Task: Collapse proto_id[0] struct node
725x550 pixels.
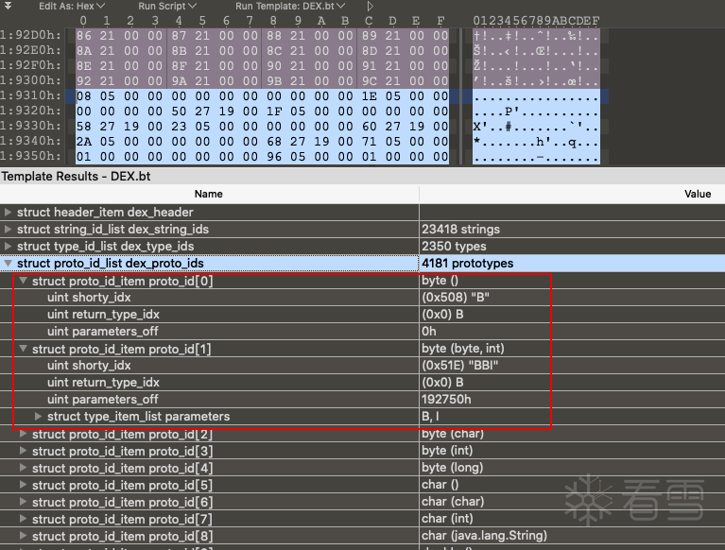Action: [x=23, y=281]
